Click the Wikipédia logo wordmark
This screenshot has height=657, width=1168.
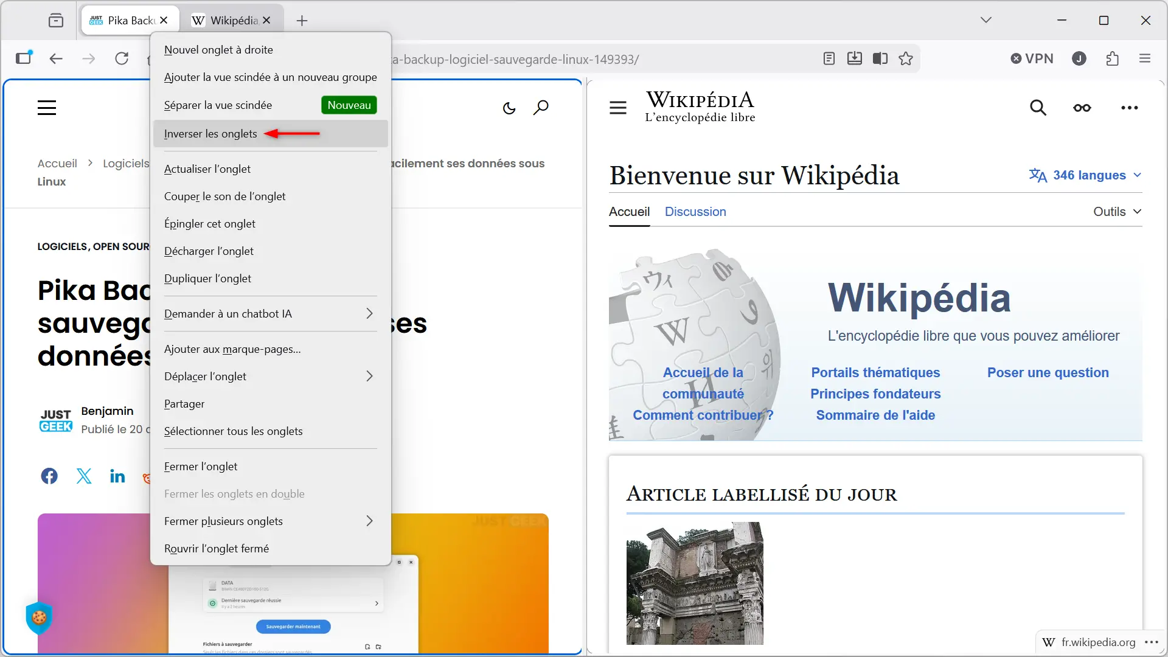(700, 107)
